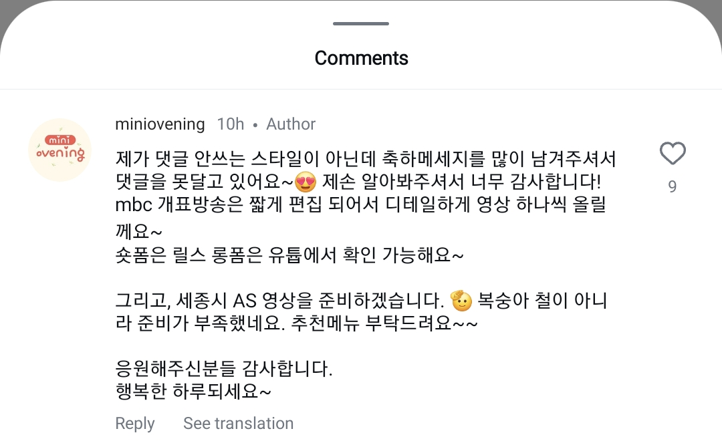This screenshot has height=447, width=722.
Task: Tap the drag handle above the Comments title
Action: [361, 24]
